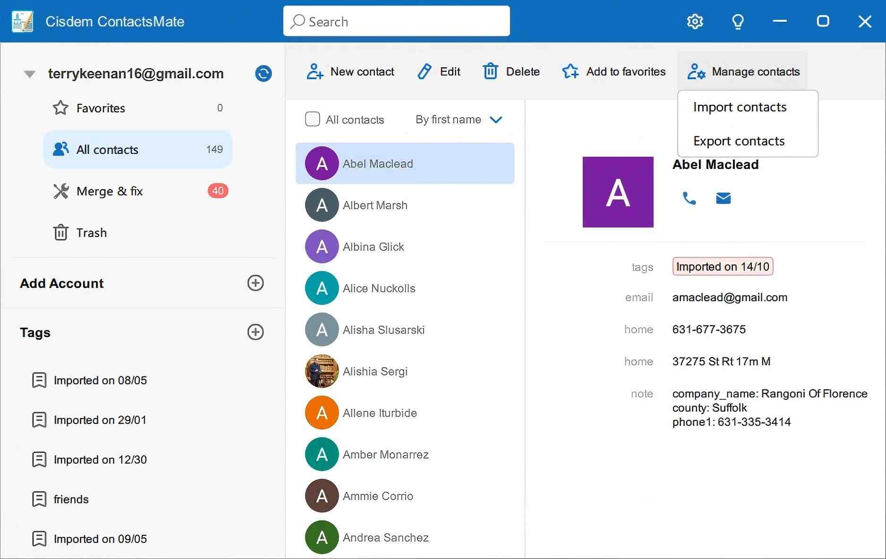Check the All contacts checkbox
This screenshot has width=886, height=559.
pos(312,119)
